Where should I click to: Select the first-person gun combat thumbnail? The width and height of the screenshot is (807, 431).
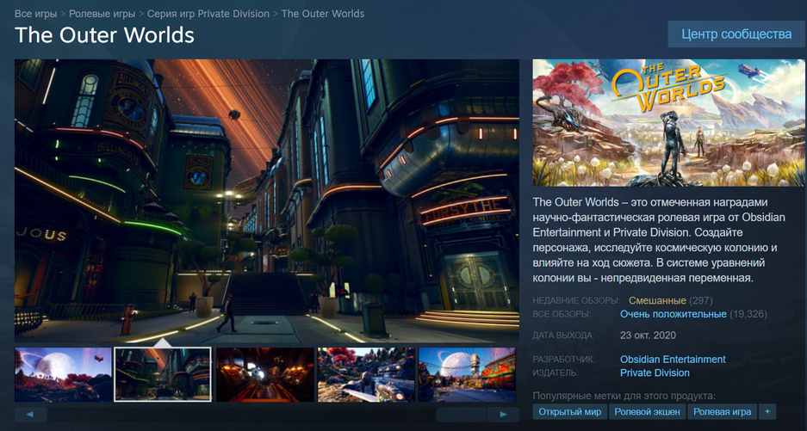(x=366, y=374)
